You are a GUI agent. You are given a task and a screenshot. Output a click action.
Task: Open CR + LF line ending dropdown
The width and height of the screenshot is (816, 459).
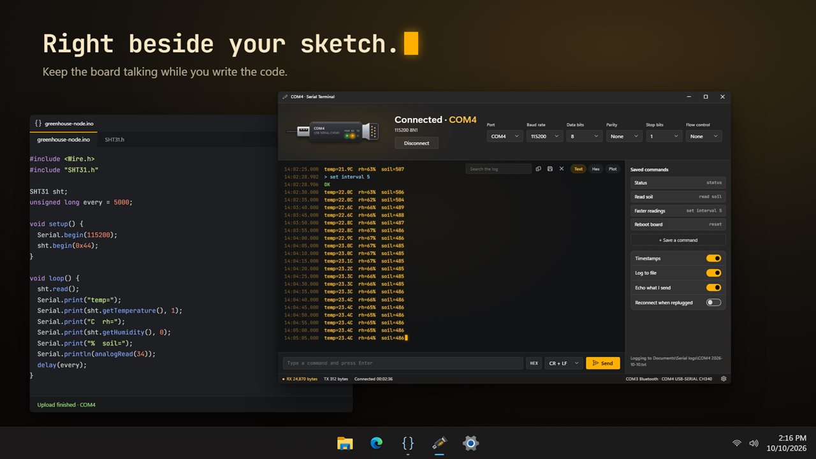(x=564, y=363)
